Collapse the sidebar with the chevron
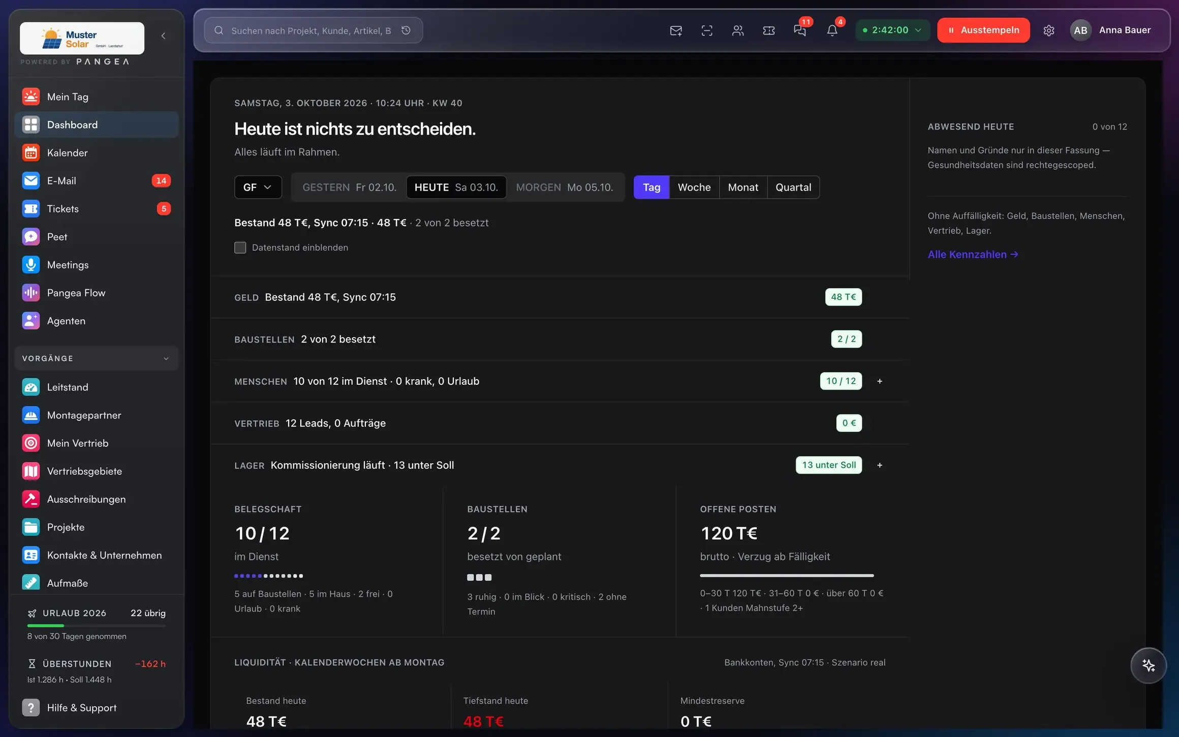The image size is (1179, 737). click(163, 36)
